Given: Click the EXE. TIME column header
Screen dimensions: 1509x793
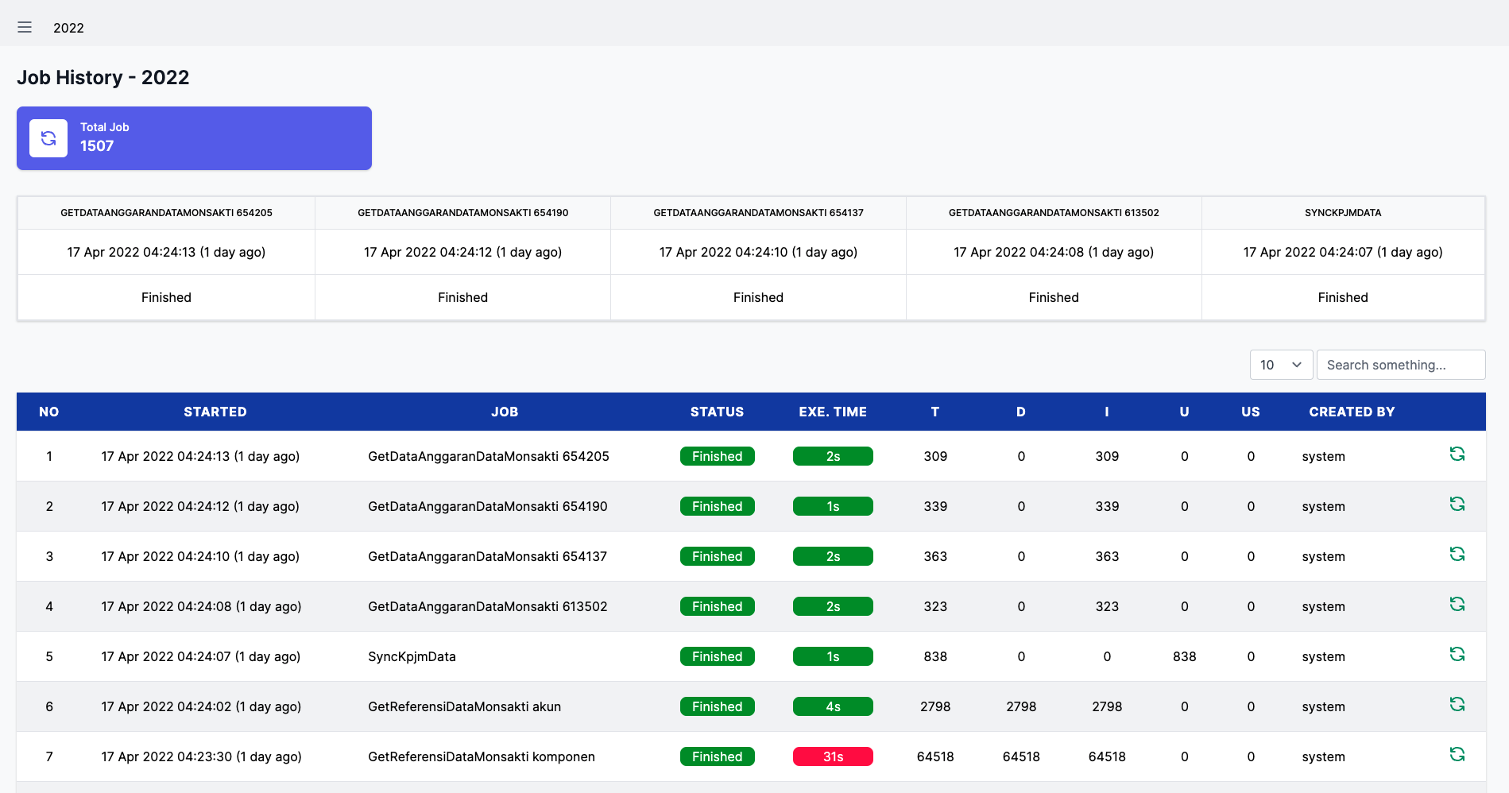Looking at the screenshot, I should (x=832, y=412).
